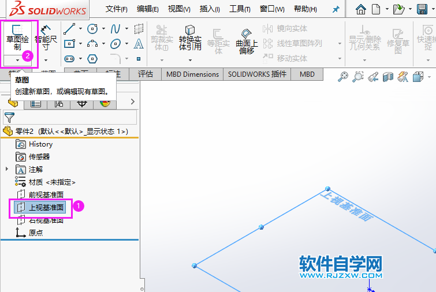Open the 帮助(H) menu
The height and width of the screenshot is (292, 436).
(305, 9)
